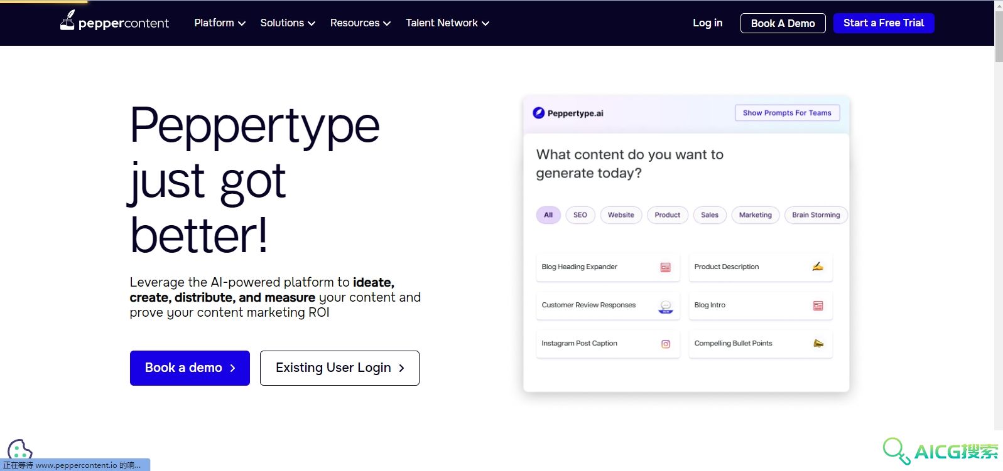
Task: Expand the Platform menu
Action: click(220, 23)
